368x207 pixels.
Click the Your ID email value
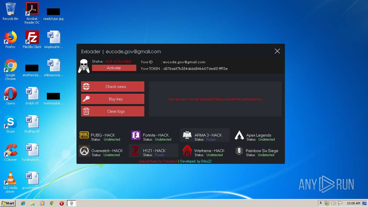(184, 62)
